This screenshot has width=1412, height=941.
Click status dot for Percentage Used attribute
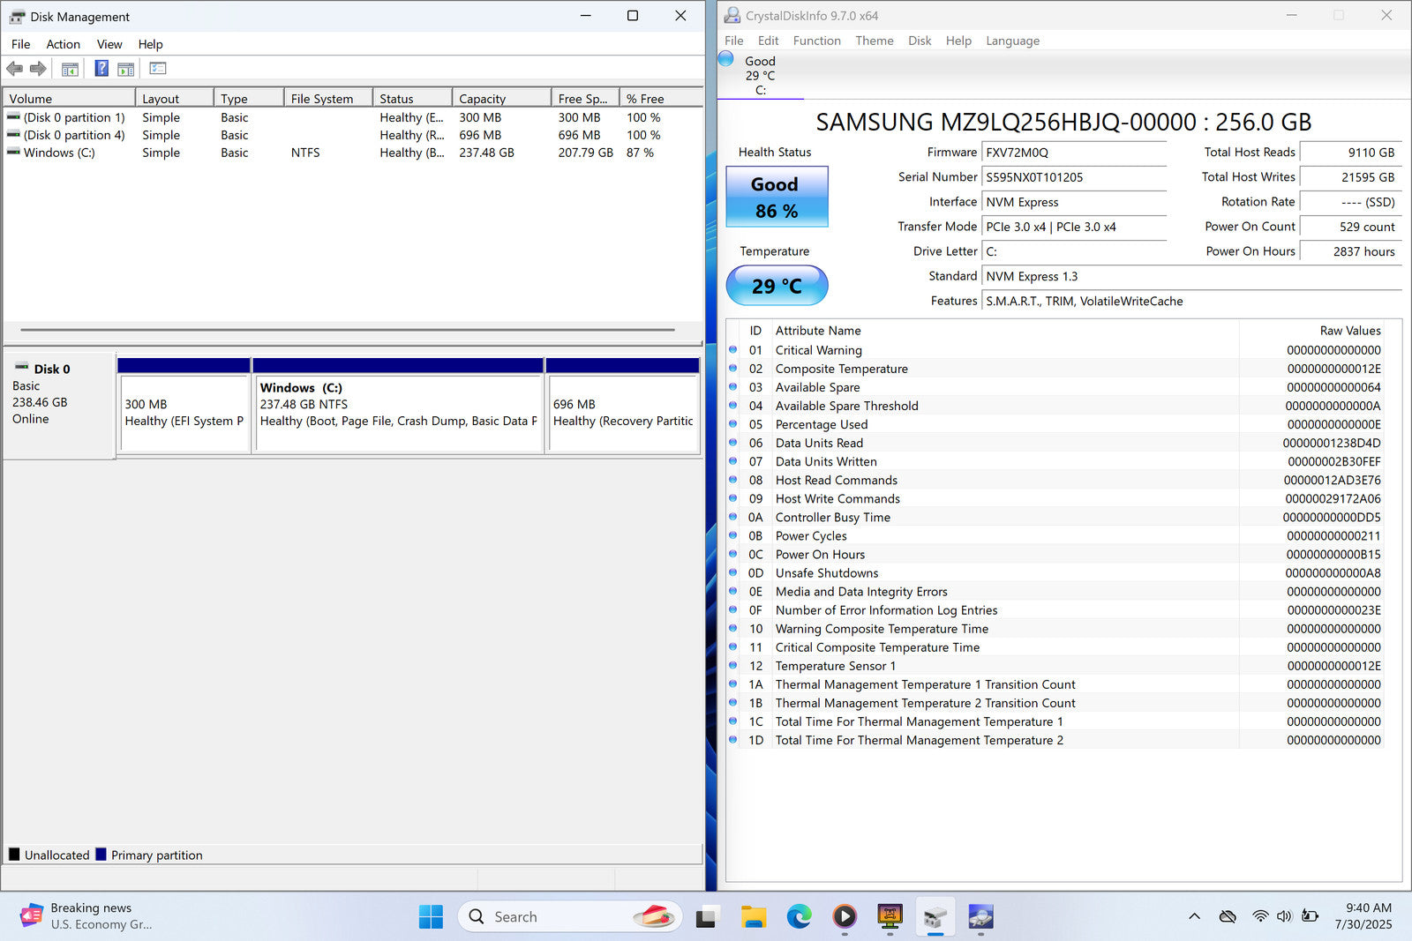point(732,424)
